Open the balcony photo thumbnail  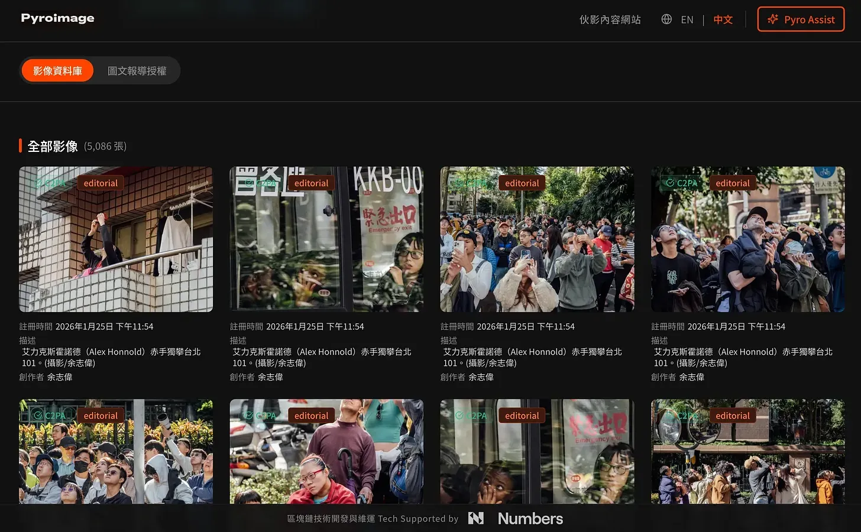point(116,248)
